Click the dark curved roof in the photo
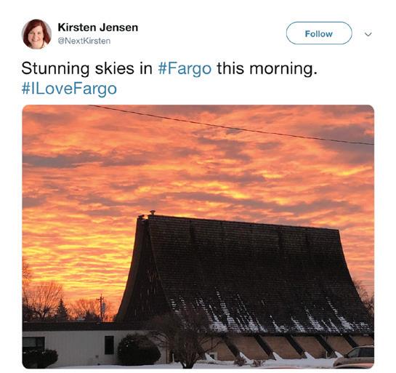This screenshot has width=396, height=373. [x=243, y=273]
